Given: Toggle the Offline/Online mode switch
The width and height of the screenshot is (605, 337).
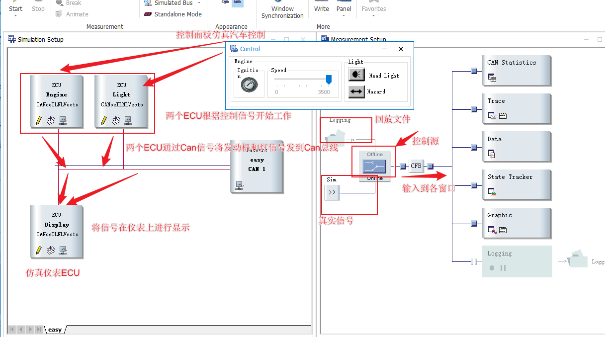Looking at the screenshot, I should 375,167.
